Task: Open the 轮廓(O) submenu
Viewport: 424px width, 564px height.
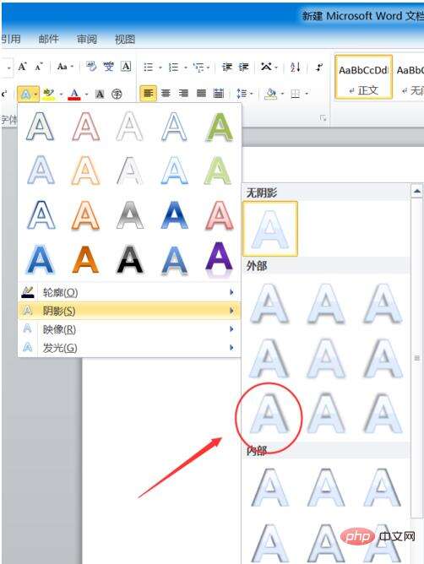Action: [129, 292]
